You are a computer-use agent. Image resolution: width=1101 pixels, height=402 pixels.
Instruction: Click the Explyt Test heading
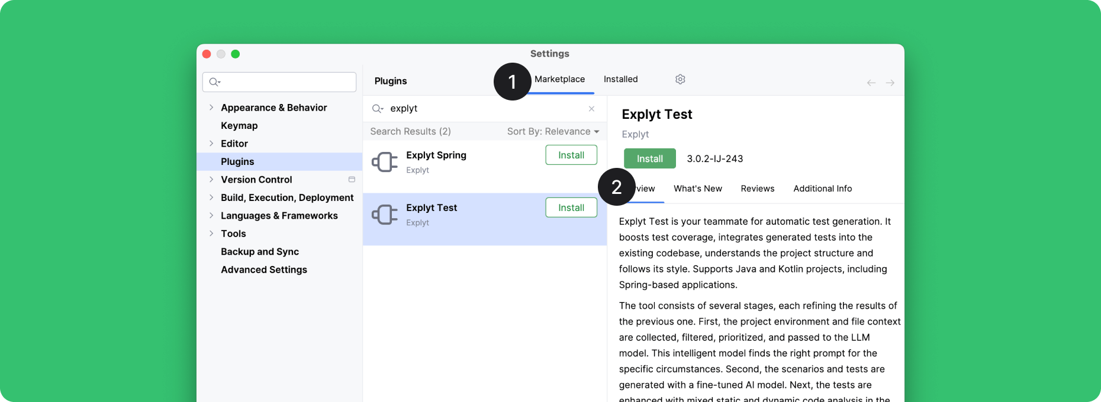(656, 114)
